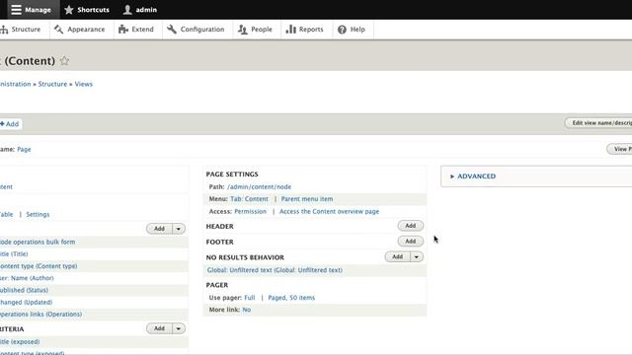Click Edit view name/description button
Screen dimensions: 632x355
599,123
